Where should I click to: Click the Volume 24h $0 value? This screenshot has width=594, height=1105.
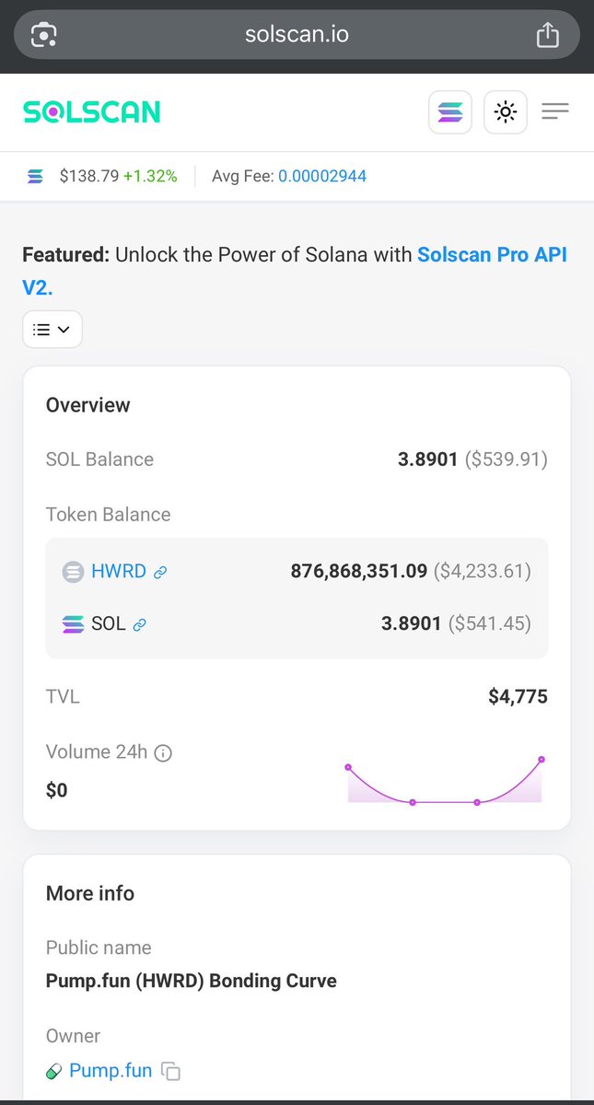(56, 790)
